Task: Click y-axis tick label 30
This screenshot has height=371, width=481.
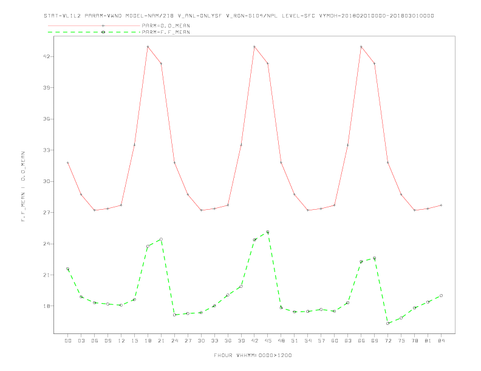Action: pyautogui.click(x=47, y=181)
